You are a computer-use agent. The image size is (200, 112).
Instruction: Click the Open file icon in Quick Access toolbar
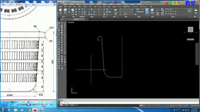tap(66, 2)
